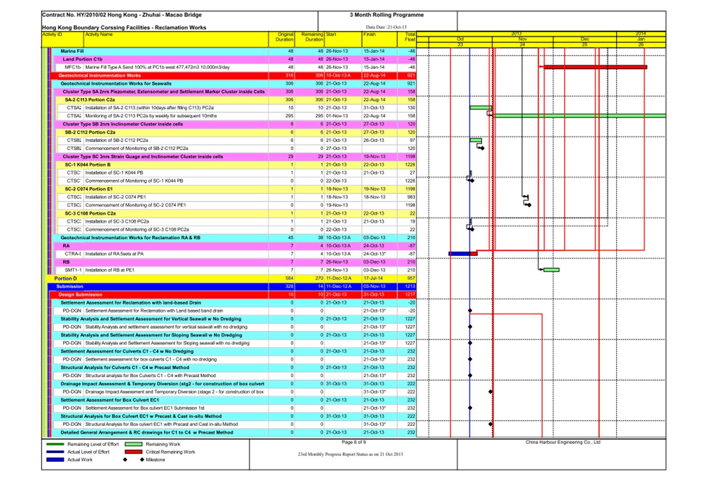Click the blue actual-work bar for Installation of RA 5sets
This screenshot has width=704, height=499.
coord(460,254)
